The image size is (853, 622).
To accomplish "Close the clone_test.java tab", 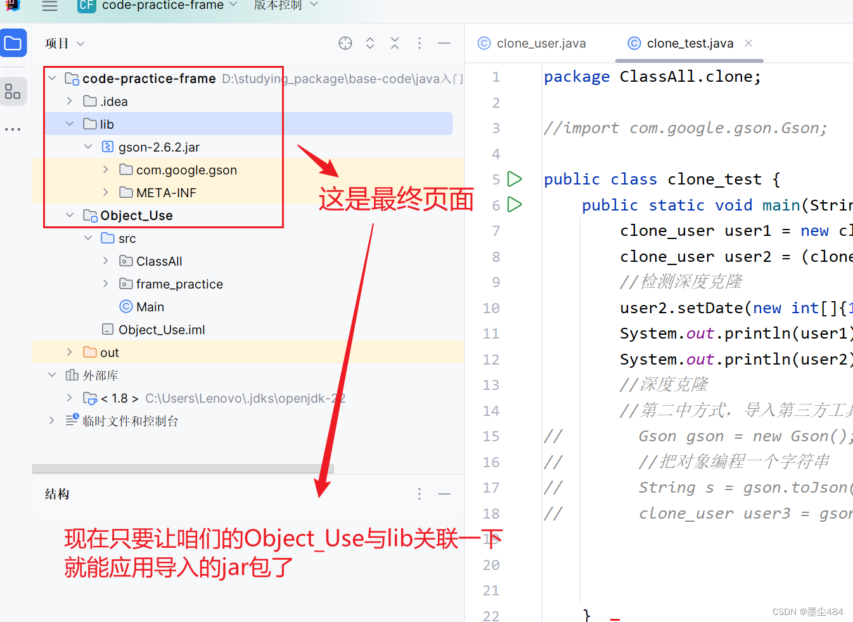I will [x=748, y=43].
